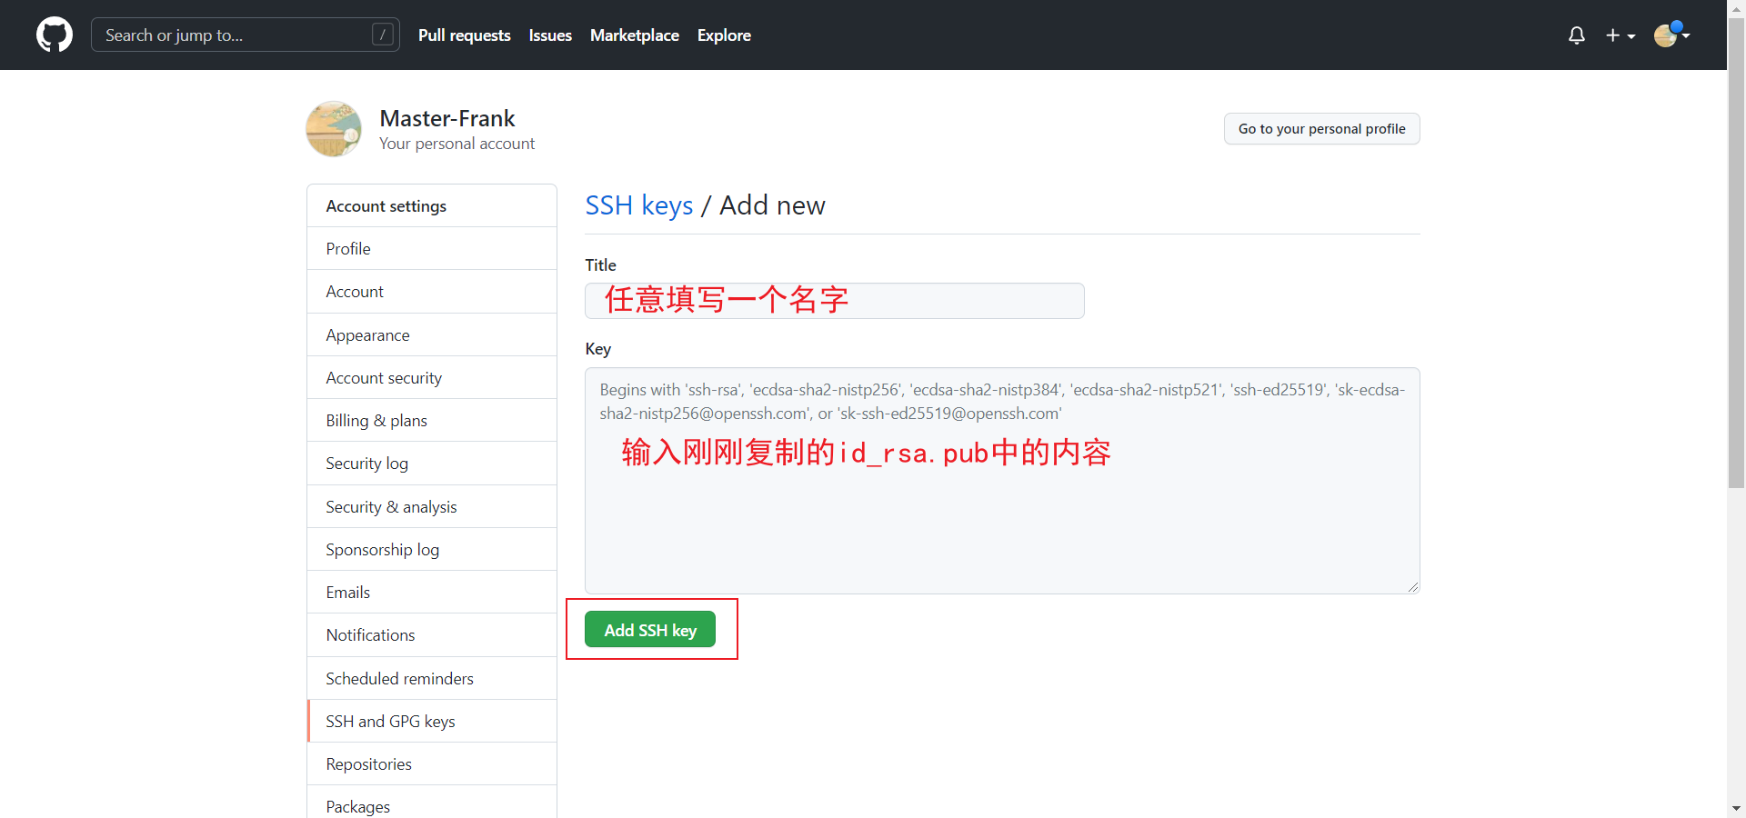Click into the Title input field
This screenshot has height=818, width=1746.
point(834,301)
